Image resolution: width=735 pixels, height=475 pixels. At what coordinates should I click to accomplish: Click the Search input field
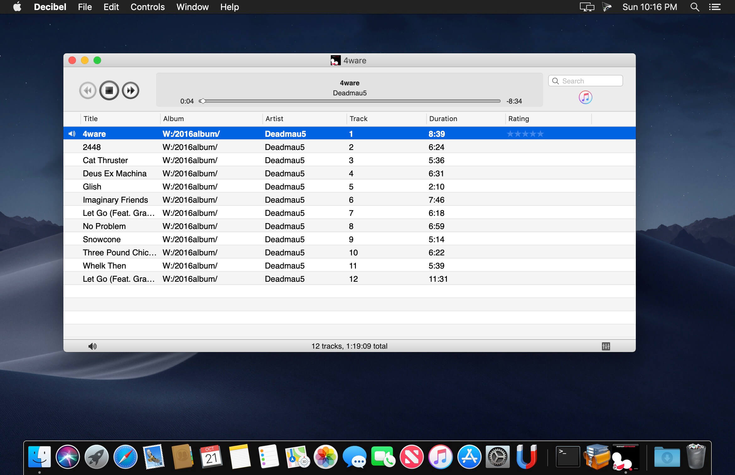(x=585, y=81)
